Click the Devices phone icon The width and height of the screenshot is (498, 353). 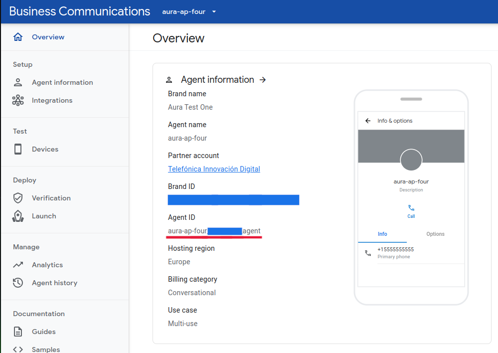(18, 149)
